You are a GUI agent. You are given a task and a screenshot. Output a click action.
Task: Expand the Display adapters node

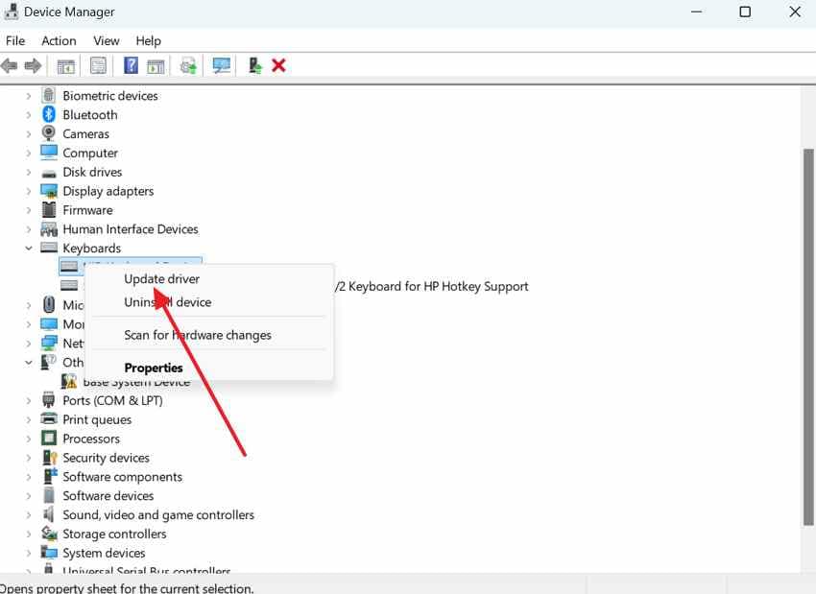point(29,191)
